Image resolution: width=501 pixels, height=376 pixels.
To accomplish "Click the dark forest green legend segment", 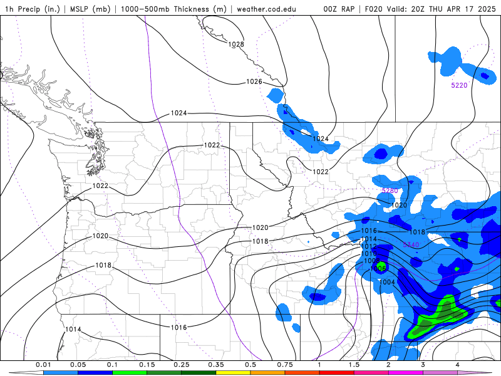I will [199, 372].
